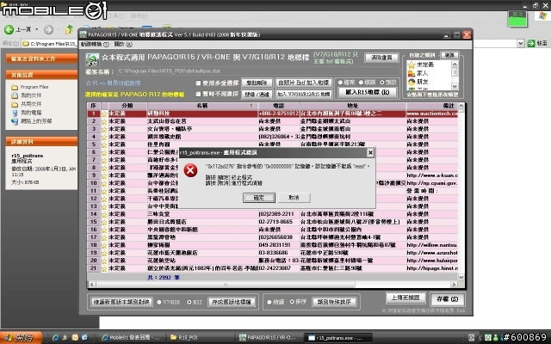The image size is (551, 344).
Task: Switch to R15_POI folder taskbar item
Action: 199,338
